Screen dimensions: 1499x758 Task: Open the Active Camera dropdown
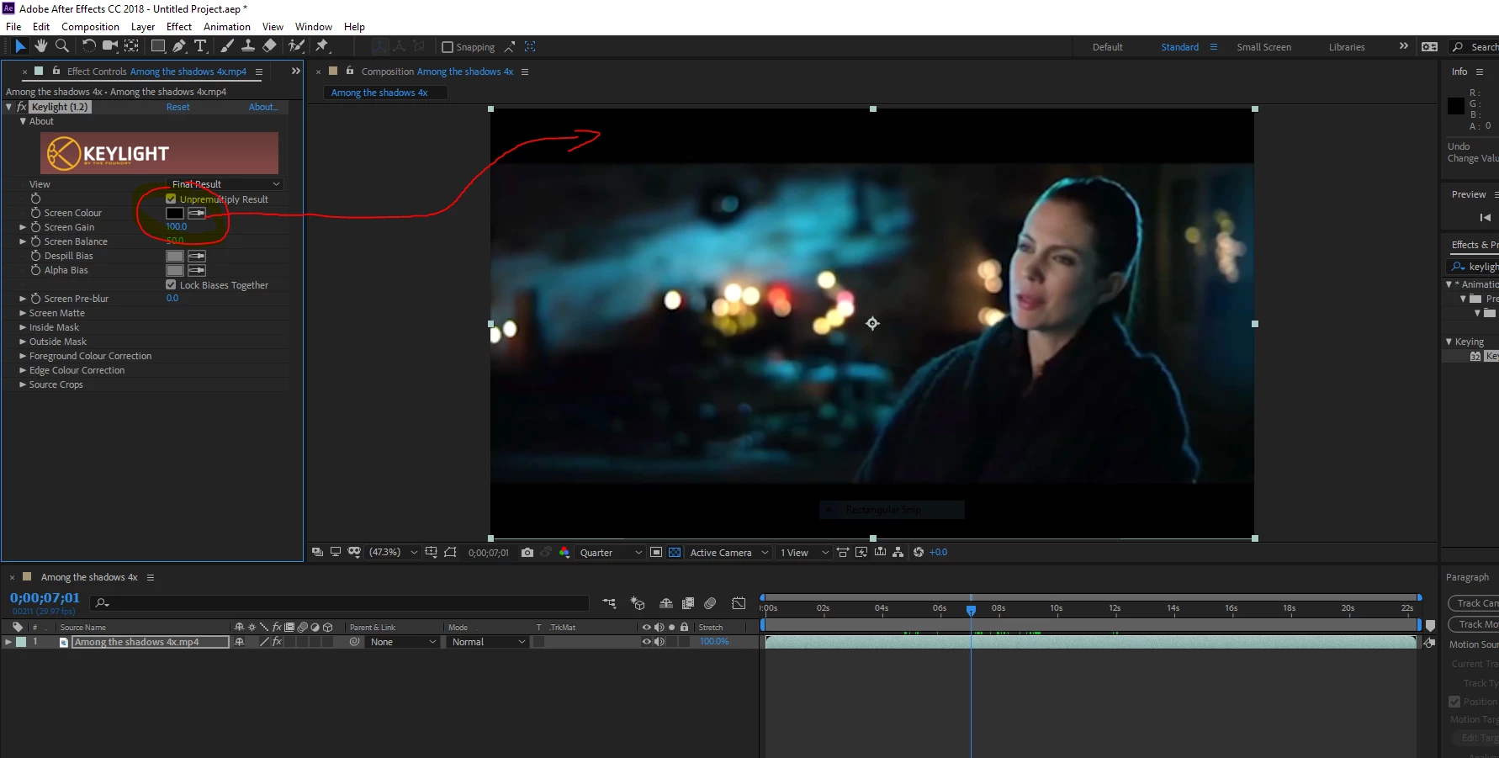pyautogui.click(x=728, y=553)
